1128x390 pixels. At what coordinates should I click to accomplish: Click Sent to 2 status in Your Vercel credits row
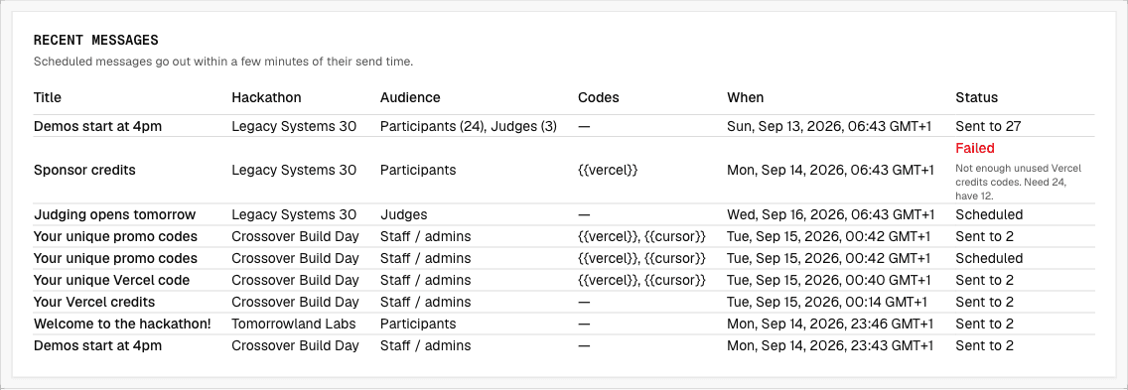coord(984,303)
